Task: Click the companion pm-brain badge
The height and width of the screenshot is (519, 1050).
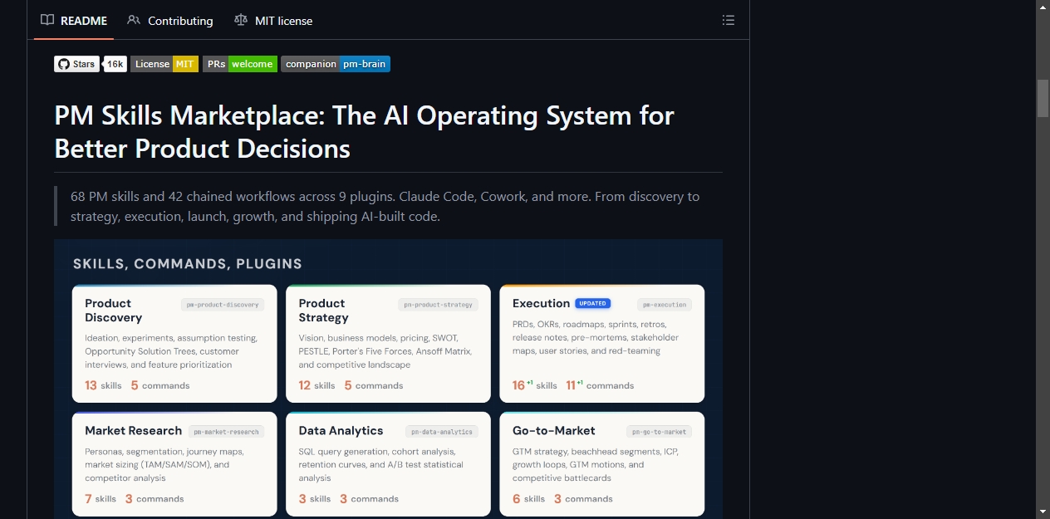Action: click(x=336, y=64)
